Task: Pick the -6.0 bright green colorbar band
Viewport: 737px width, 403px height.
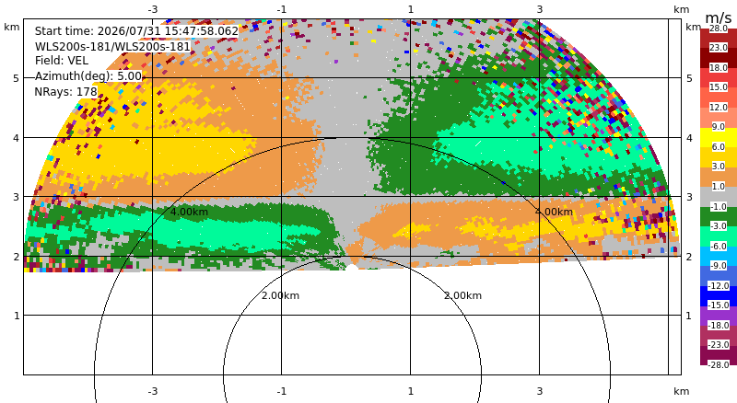Action: [x=719, y=246]
